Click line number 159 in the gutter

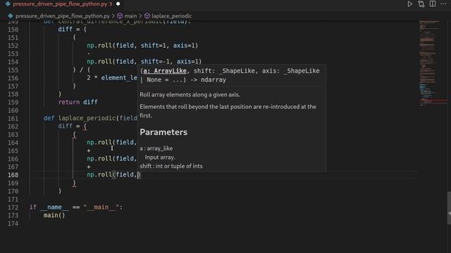point(13,103)
